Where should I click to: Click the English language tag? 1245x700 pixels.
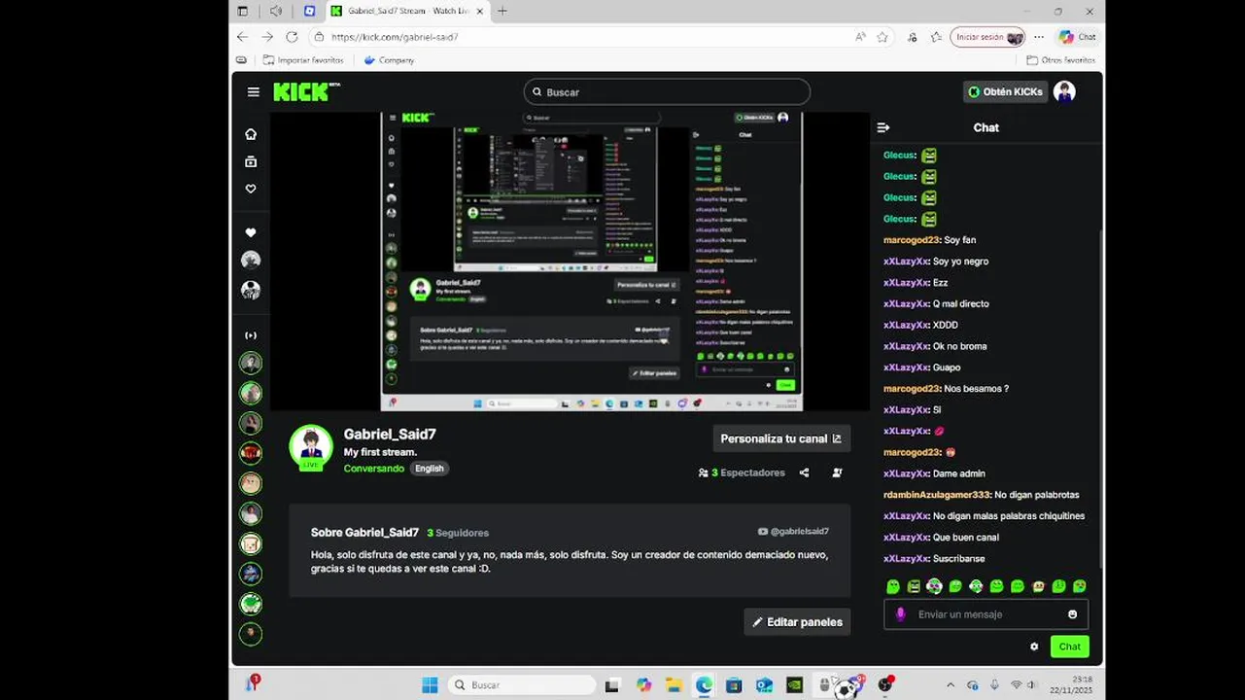pos(429,469)
